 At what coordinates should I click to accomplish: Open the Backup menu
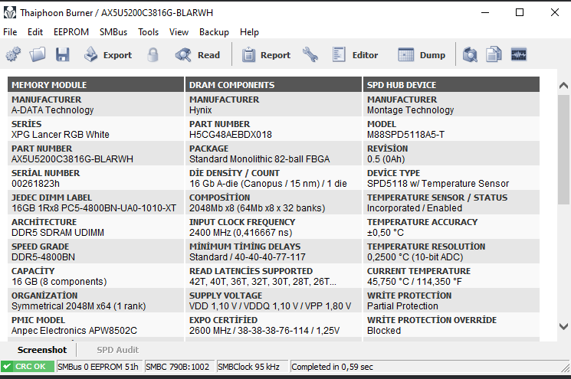click(214, 32)
